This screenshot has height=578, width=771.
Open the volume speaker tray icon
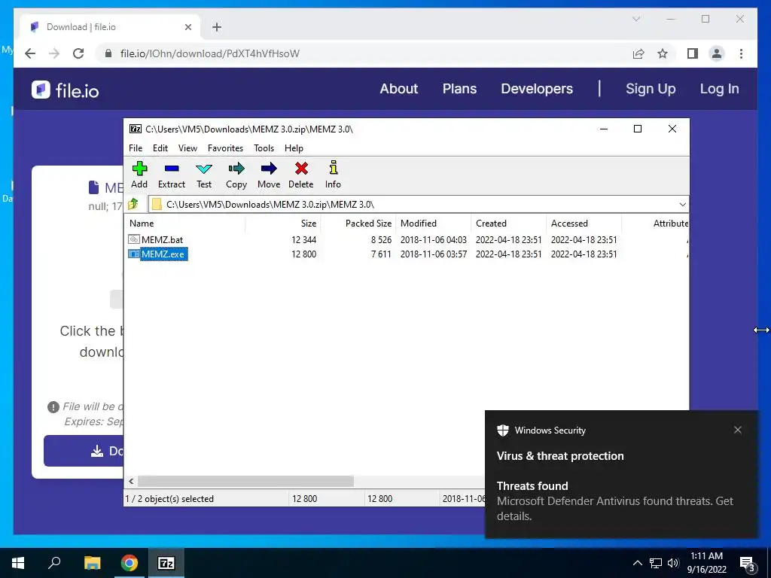[x=673, y=563]
